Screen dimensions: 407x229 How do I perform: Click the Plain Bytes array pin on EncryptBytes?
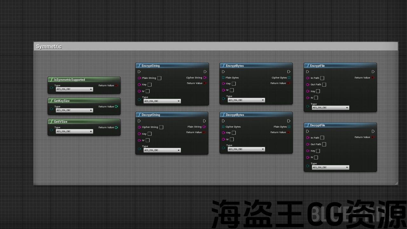click(223, 78)
